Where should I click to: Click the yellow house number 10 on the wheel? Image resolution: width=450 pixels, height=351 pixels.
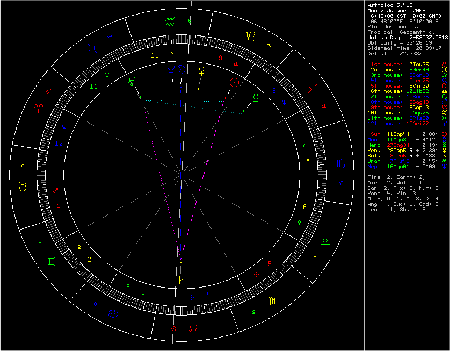[155, 55]
